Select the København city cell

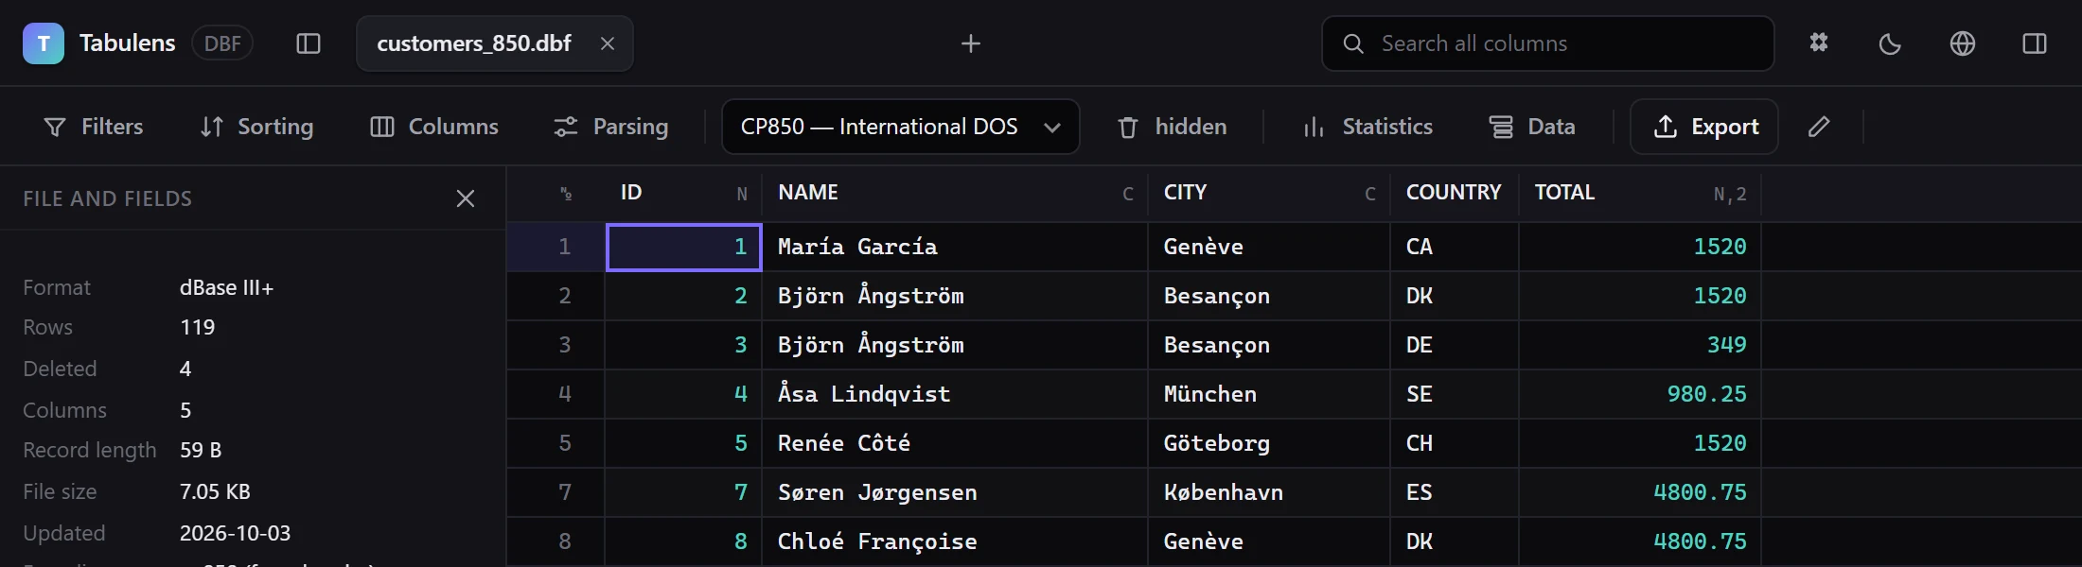(1270, 492)
